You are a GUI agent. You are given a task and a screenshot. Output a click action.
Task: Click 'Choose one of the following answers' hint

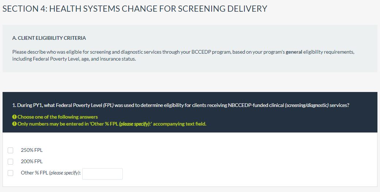58,117
